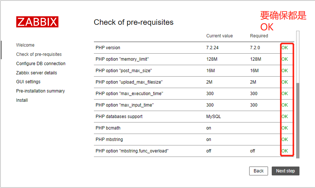
Task: Click the PHP mbstring row label
Action: (x=109, y=140)
